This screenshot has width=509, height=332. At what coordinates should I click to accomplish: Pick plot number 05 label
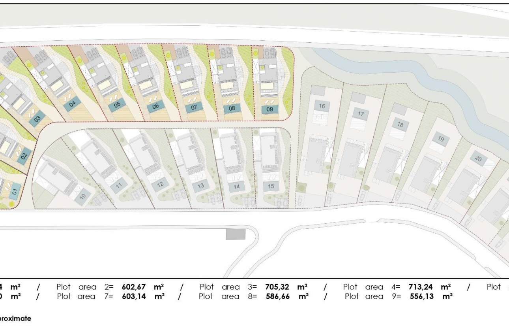(x=117, y=105)
